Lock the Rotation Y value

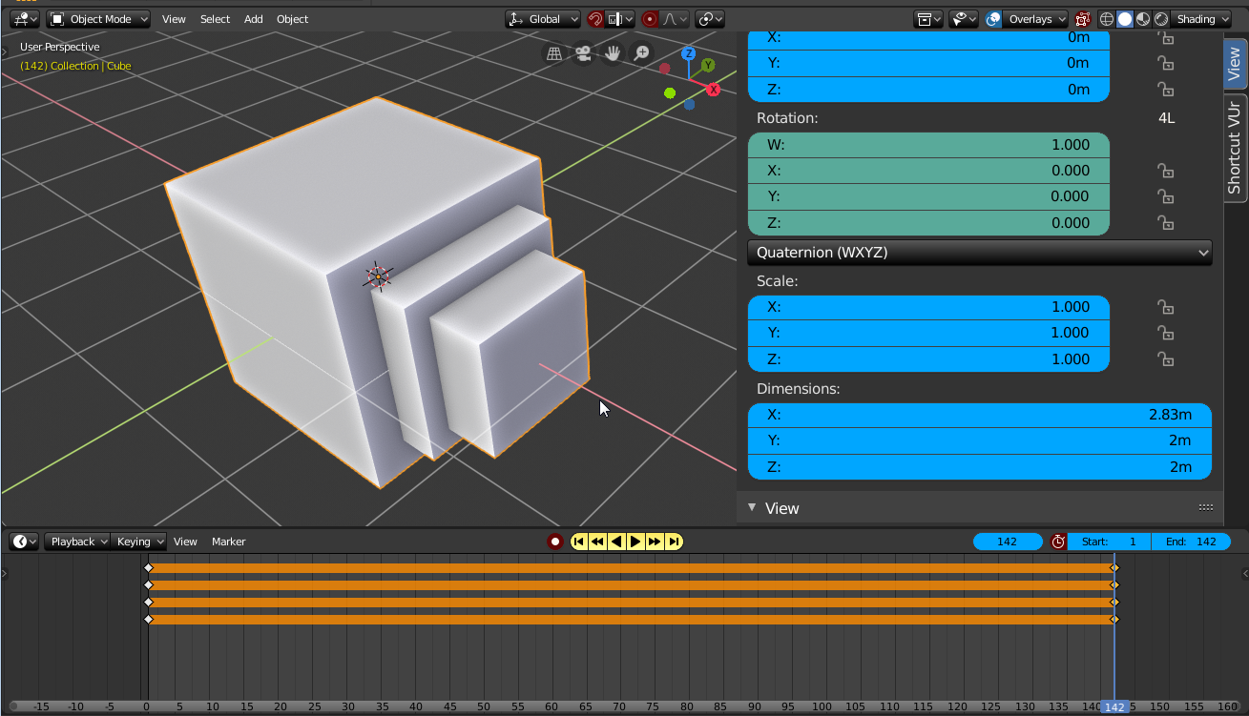pyautogui.click(x=1165, y=197)
